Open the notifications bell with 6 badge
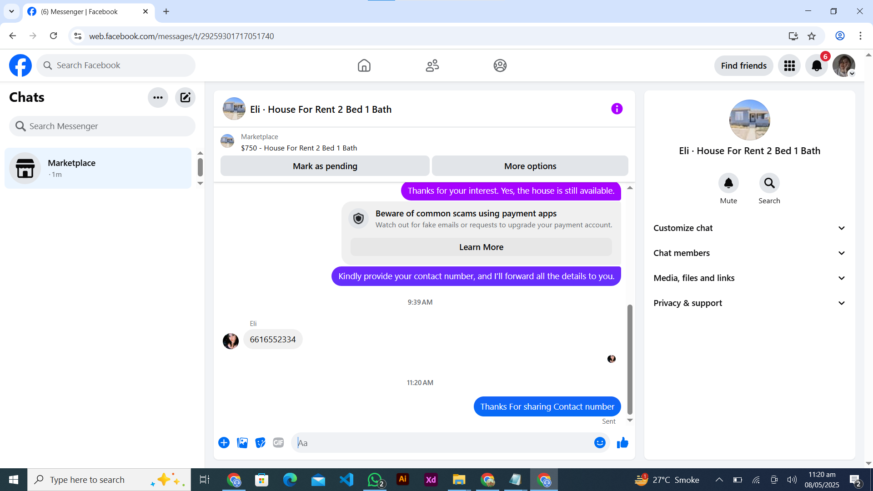Screen dimensions: 873x491 [x=817, y=65]
